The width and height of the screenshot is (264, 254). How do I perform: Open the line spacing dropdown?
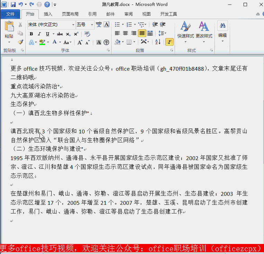(162, 33)
